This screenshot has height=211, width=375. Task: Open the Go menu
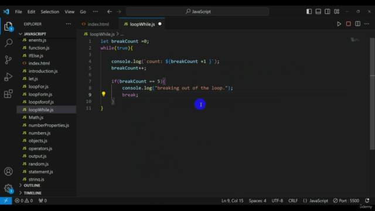tap(83, 12)
